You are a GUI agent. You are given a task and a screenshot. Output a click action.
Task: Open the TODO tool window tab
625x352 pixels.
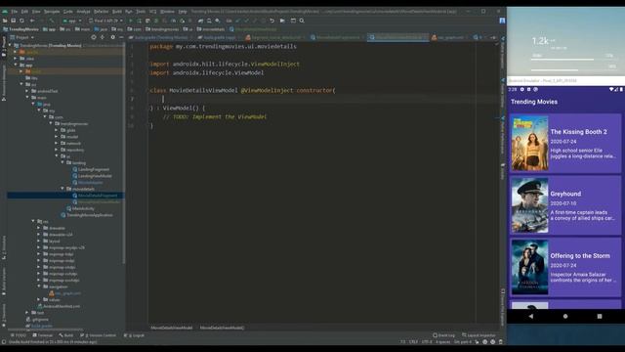(x=18, y=335)
